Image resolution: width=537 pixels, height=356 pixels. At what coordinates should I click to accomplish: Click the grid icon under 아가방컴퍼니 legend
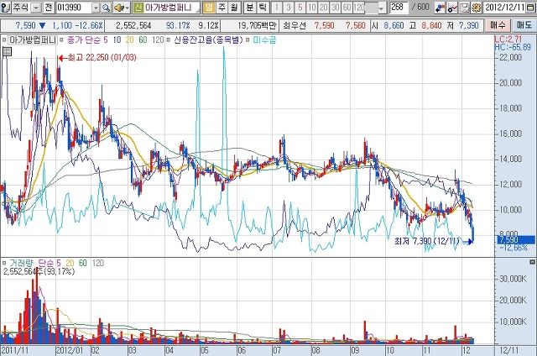point(7,52)
